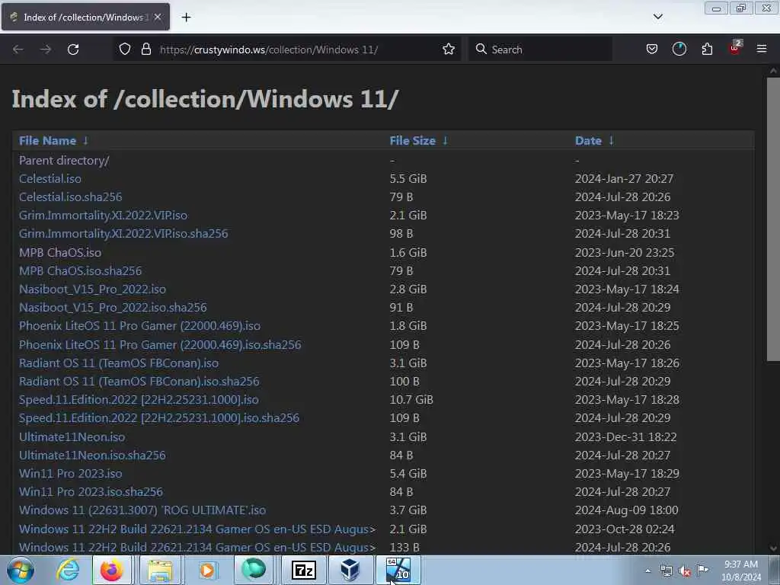Sort by the File Size column
This screenshot has width=780, height=585.
pyautogui.click(x=412, y=141)
